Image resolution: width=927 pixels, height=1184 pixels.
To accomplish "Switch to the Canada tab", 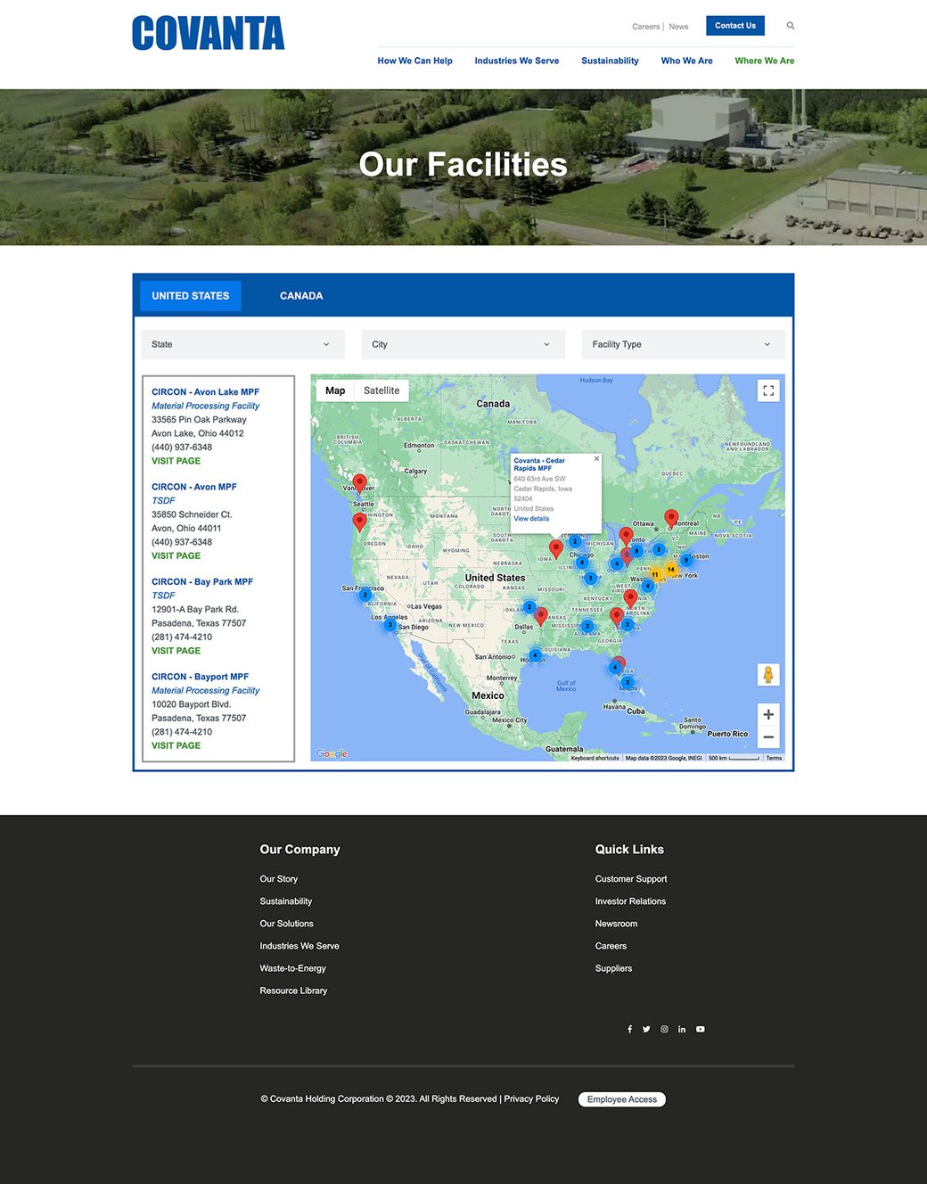I will click(x=301, y=296).
